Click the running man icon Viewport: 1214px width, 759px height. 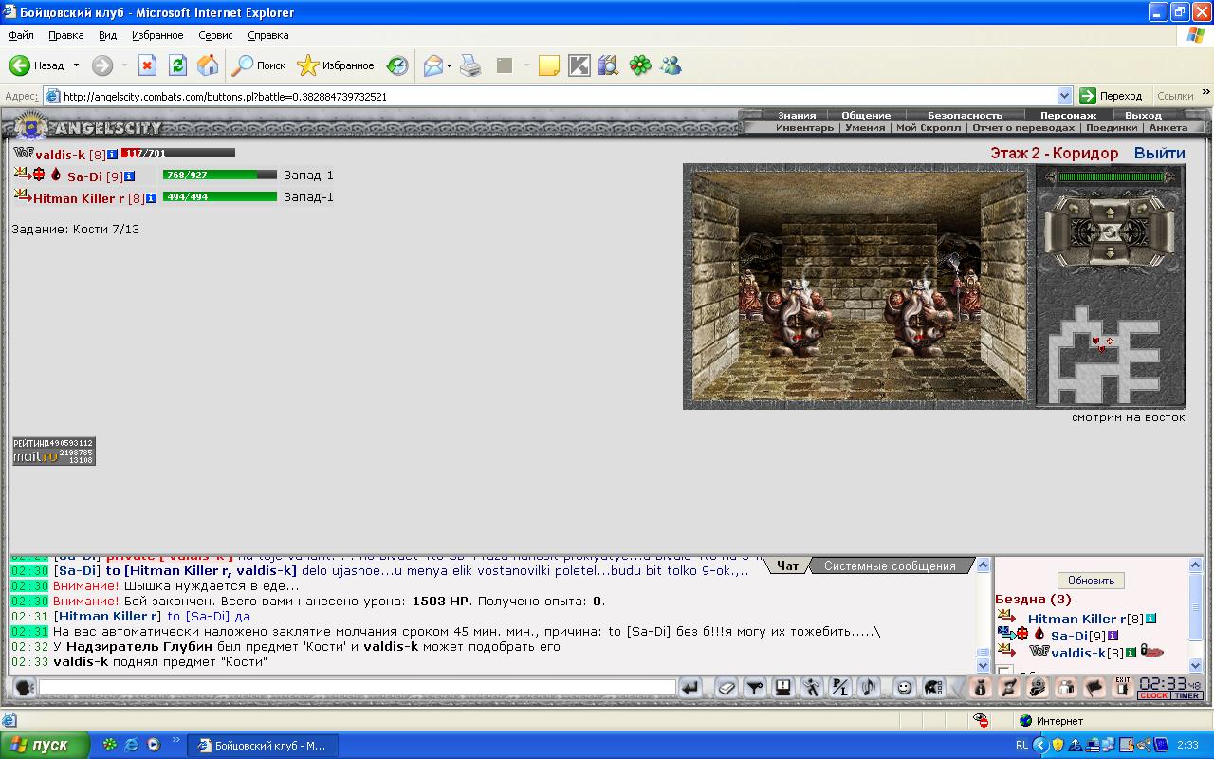811,688
